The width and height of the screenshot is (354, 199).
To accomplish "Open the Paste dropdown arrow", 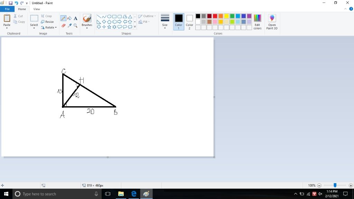I will 7,28.
